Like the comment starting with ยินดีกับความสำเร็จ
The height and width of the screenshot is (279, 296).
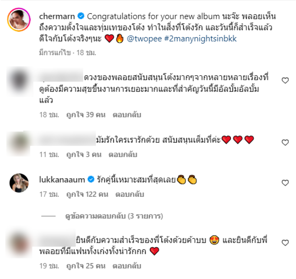pyautogui.click(x=285, y=243)
